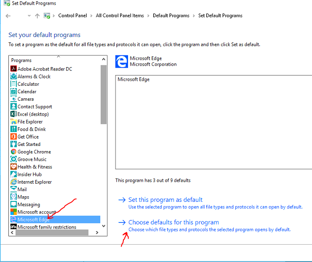
Task: Click the Contact Support icon
Action: tap(14, 106)
